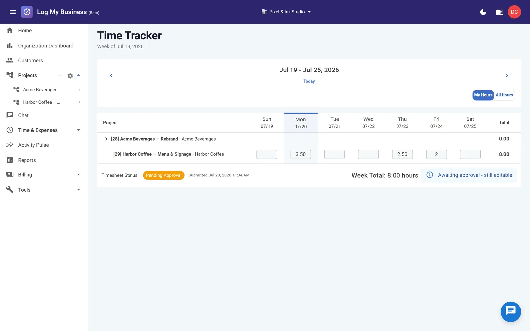The image size is (530, 331).
Task: Open the chat support bubble
Action: tap(510, 311)
